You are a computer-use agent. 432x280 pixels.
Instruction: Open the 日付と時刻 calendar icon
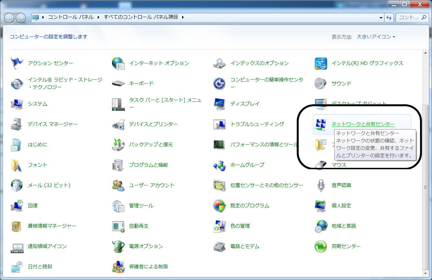pyautogui.click(x=17, y=267)
